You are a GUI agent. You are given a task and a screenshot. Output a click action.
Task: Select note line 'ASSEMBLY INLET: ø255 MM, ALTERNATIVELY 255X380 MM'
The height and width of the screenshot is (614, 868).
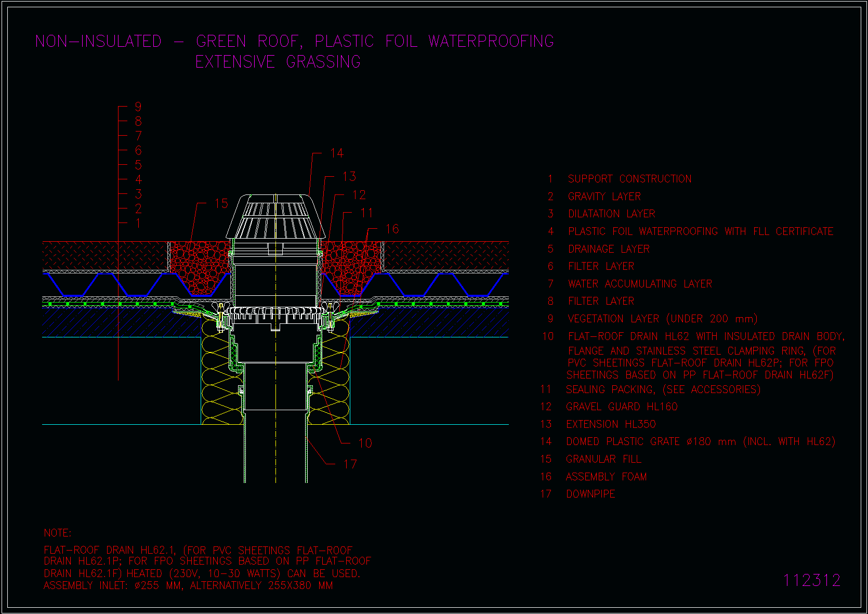coord(188,586)
